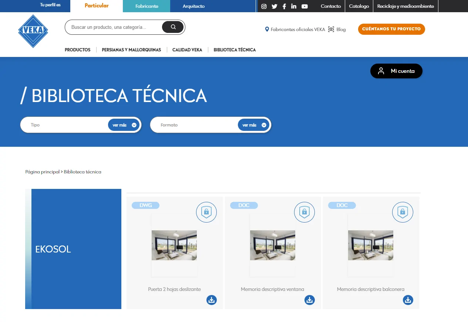Image resolution: width=468 pixels, height=322 pixels.
Task: Click the Formato filter field
Action: (x=211, y=125)
